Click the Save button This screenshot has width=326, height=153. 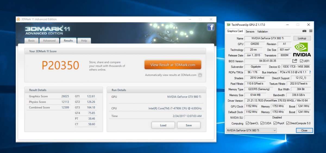pos(189,125)
